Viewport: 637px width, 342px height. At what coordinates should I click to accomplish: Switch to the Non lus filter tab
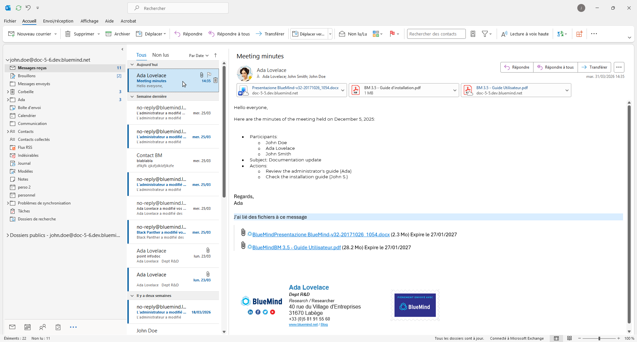click(160, 55)
